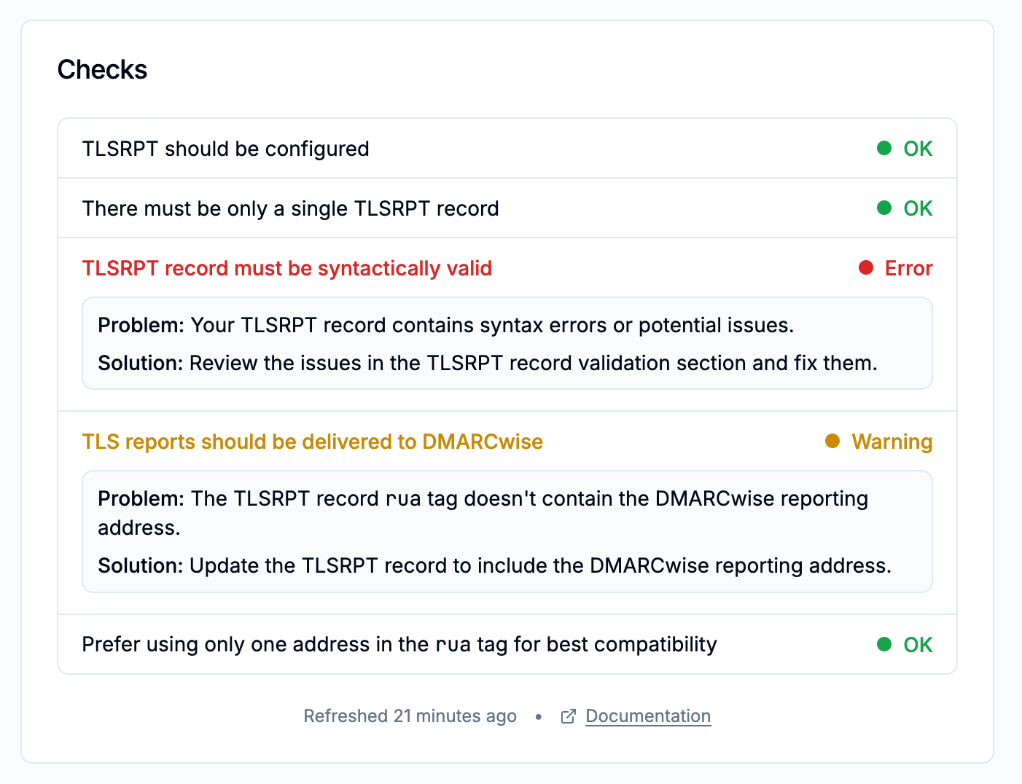The height and width of the screenshot is (784, 1022).
Task: Click the OK status label on first check
Action: pos(918,148)
